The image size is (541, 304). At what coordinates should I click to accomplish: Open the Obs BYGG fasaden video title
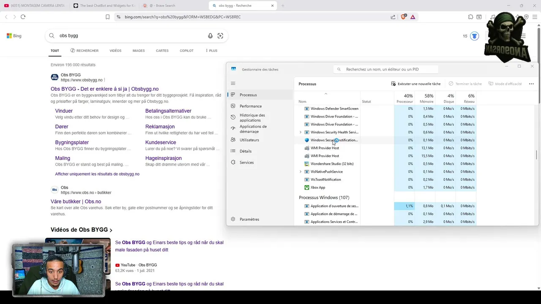(x=169, y=246)
